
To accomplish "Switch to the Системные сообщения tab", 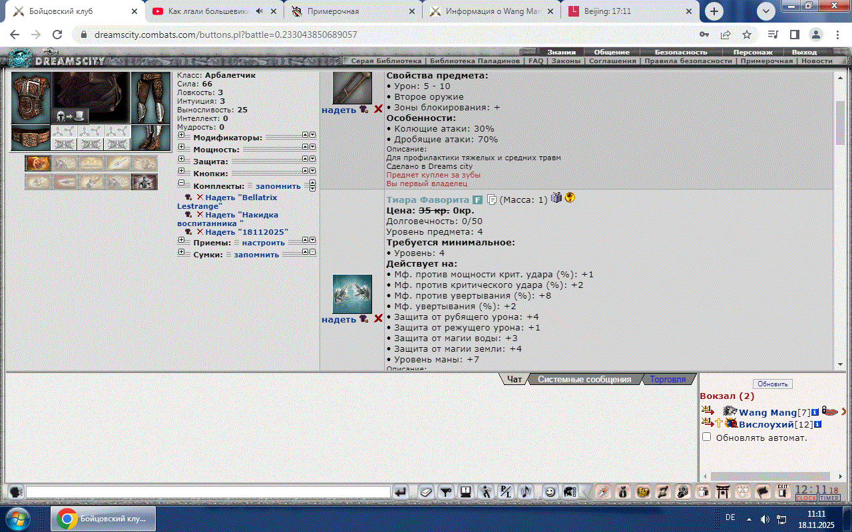I will click(x=584, y=380).
